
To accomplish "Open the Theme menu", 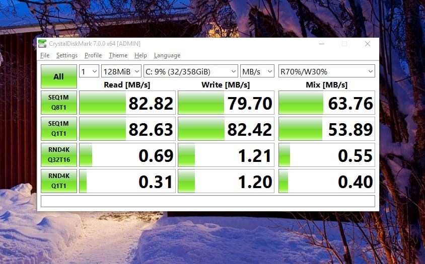I will pyautogui.click(x=118, y=55).
